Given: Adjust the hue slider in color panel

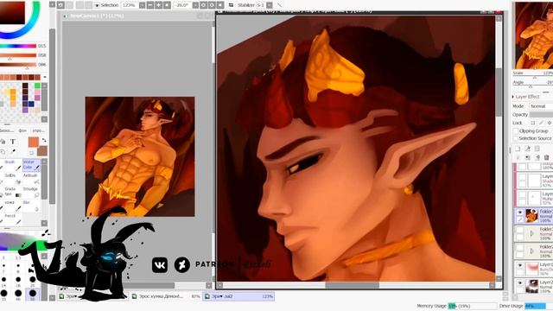Looking at the screenshot, I should [18, 46].
